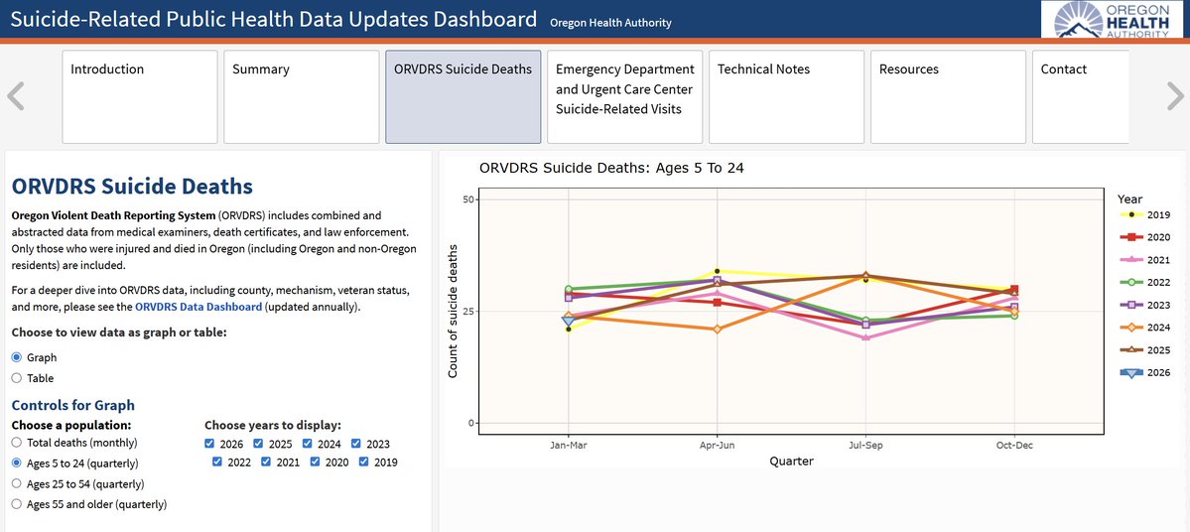Click the 2019 Jan-Mar black dot point
The height and width of the screenshot is (532, 1190).
(x=569, y=330)
